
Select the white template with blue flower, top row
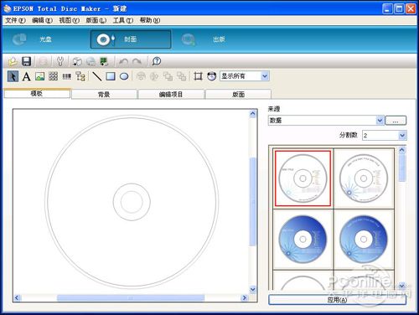point(364,178)
